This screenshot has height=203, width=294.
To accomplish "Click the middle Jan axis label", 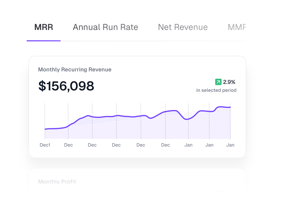I will (209, 145).
